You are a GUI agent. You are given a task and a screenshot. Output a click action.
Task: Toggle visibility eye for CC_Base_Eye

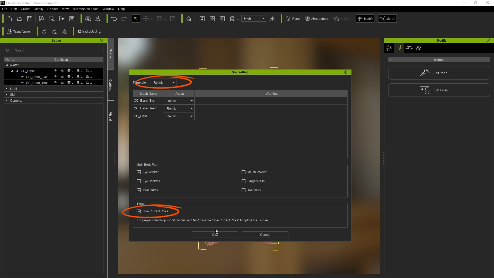click(x=55, y=76)
